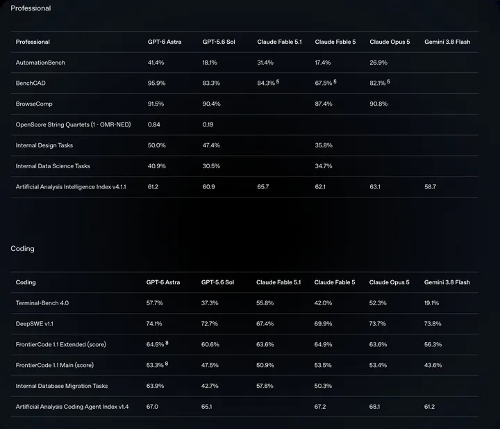Select FrontierCode 1.1 Extended (score) row
The height and width of the screenshot is (429, 500).
[x=244, y=344]
